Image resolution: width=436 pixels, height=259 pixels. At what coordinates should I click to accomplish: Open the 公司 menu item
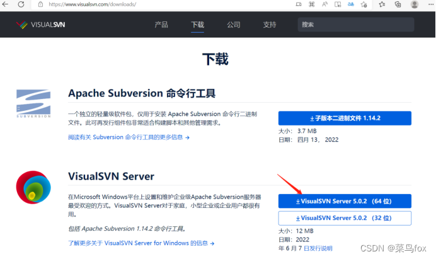click(234, 25)
